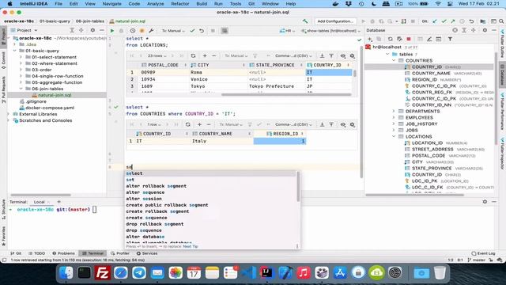Open show-tables session dropdown

[330, 31]
